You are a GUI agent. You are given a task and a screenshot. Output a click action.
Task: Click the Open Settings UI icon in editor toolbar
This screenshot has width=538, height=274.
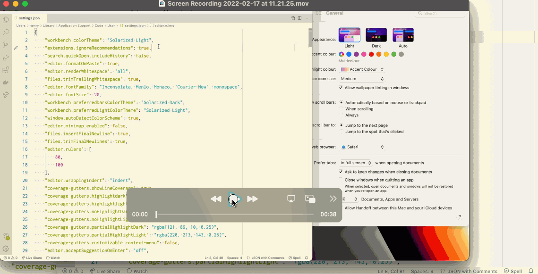[x=293, y=18]
